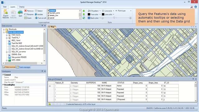Open the Line style dropdown arrow
Viewport: 199px width, 112px height.
point(113,11)
